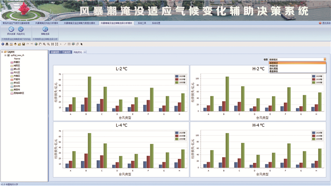
Task: Toggle the qdfiqt_new_rh layer checkbox
Action: click(x=9, y=55)
